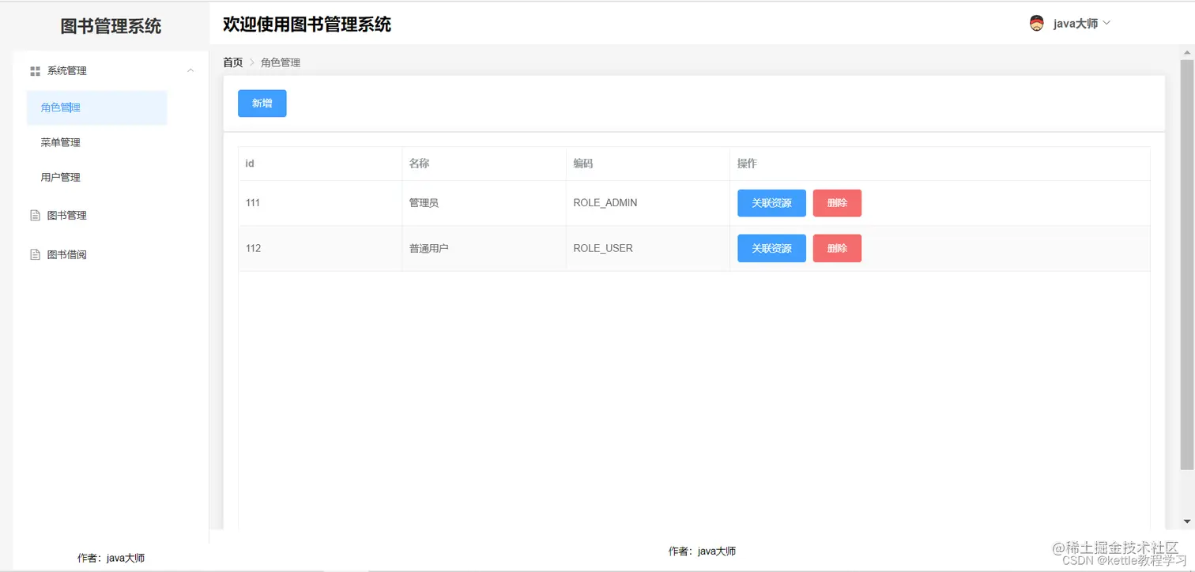
Task: Select 角色管理 in the sidebar
Action: 60,107
